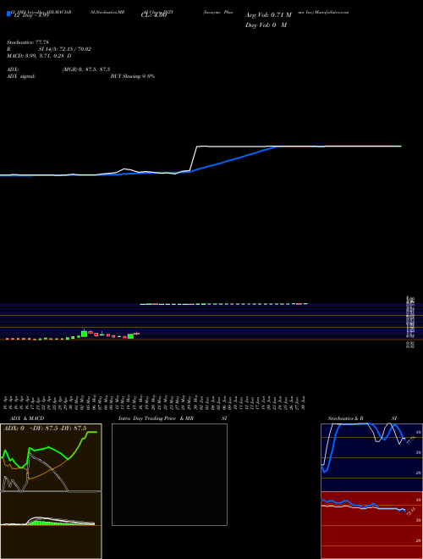Click the large green candlestick in early May

click(84, 334)
